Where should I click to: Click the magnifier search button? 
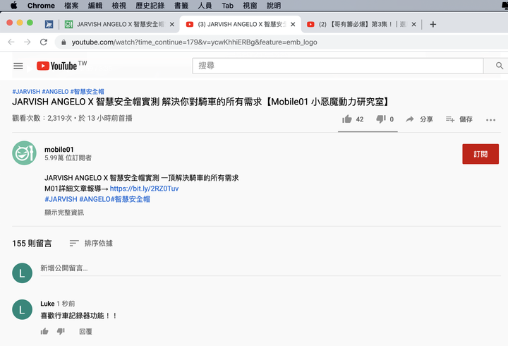pos(500,66)
